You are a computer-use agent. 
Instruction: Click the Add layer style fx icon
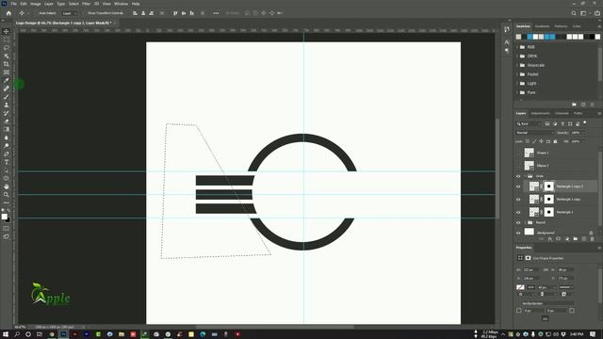coord(550,239)
